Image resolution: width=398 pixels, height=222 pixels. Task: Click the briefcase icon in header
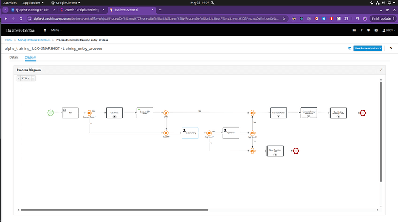[x=376, y=30]
